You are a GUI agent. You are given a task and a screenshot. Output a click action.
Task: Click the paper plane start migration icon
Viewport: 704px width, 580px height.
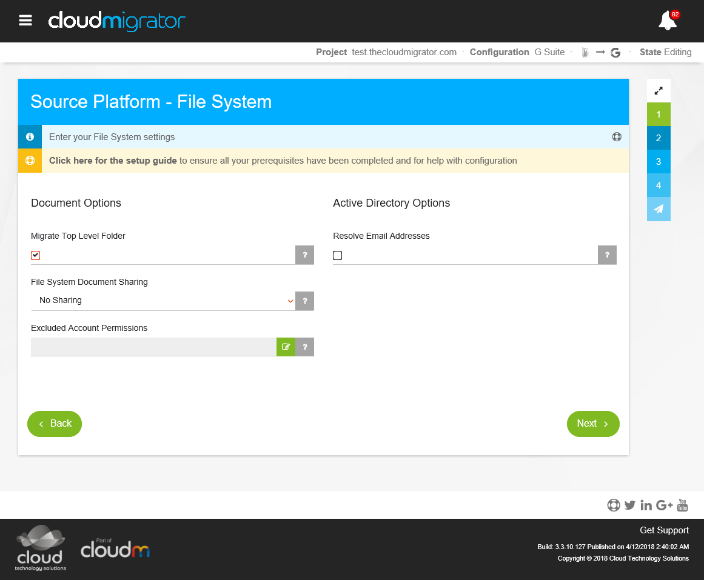tap(659, 209)
